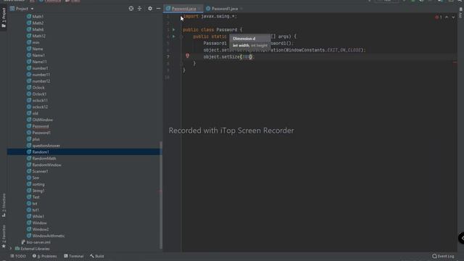Run main method from gutter arrow

(x=174, y=36)
